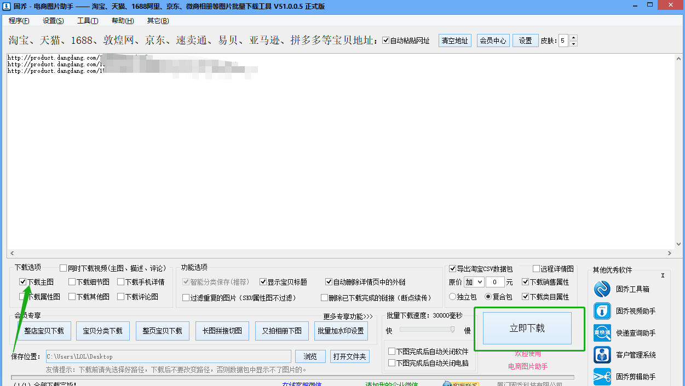Enable 下载细节图 option
685x386 pixels.
click(x=72, y=282)
